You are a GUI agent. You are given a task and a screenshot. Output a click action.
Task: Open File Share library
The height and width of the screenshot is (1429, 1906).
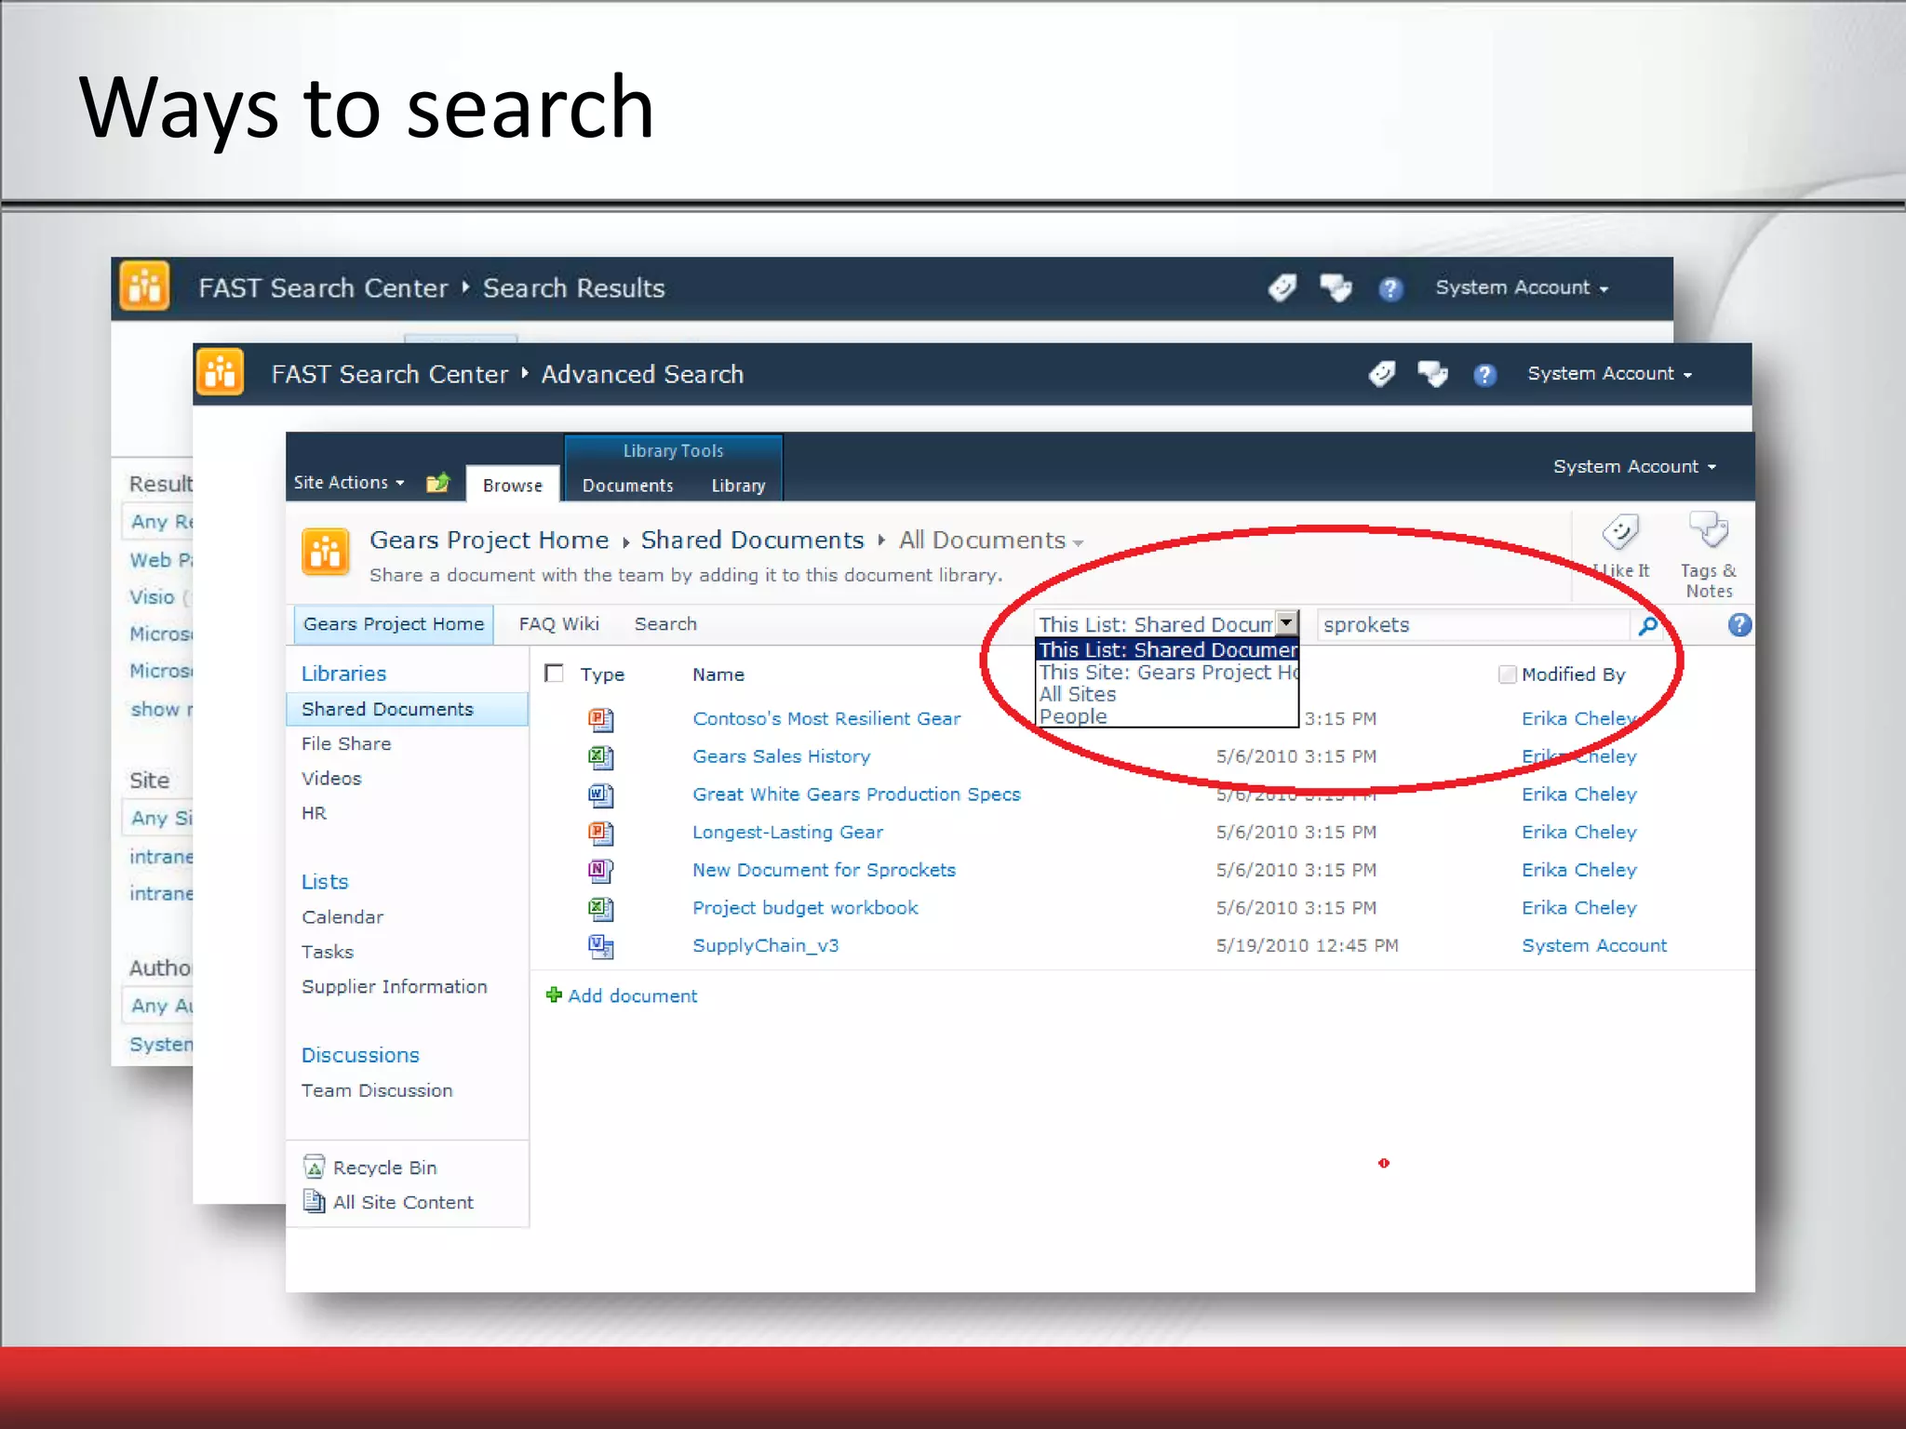pyautogui.click(x=346, y=743)
